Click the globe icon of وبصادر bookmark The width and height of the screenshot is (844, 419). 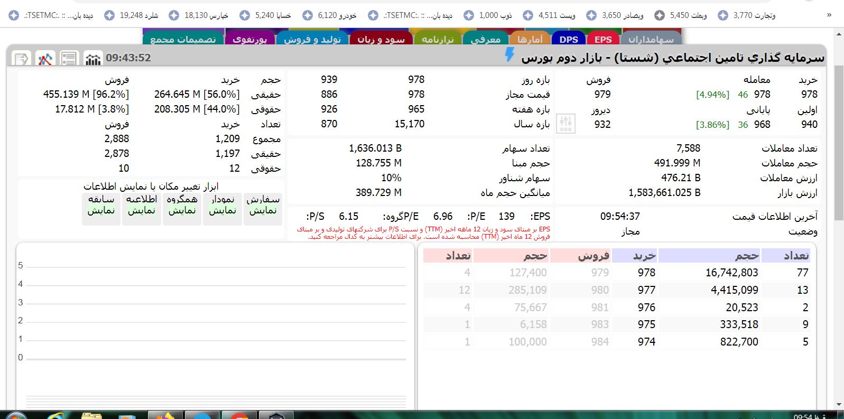click(592, 15)
